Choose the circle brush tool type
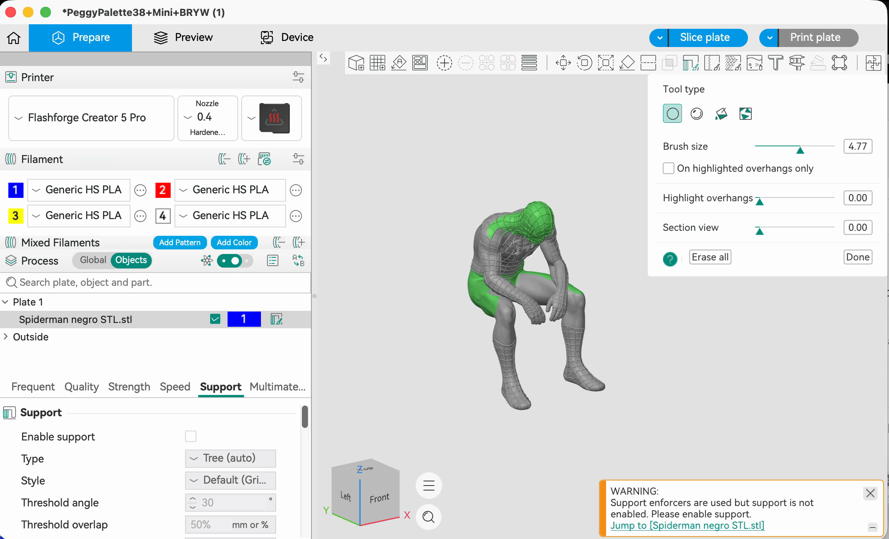889x539 pixels. (x=672, y=114)
